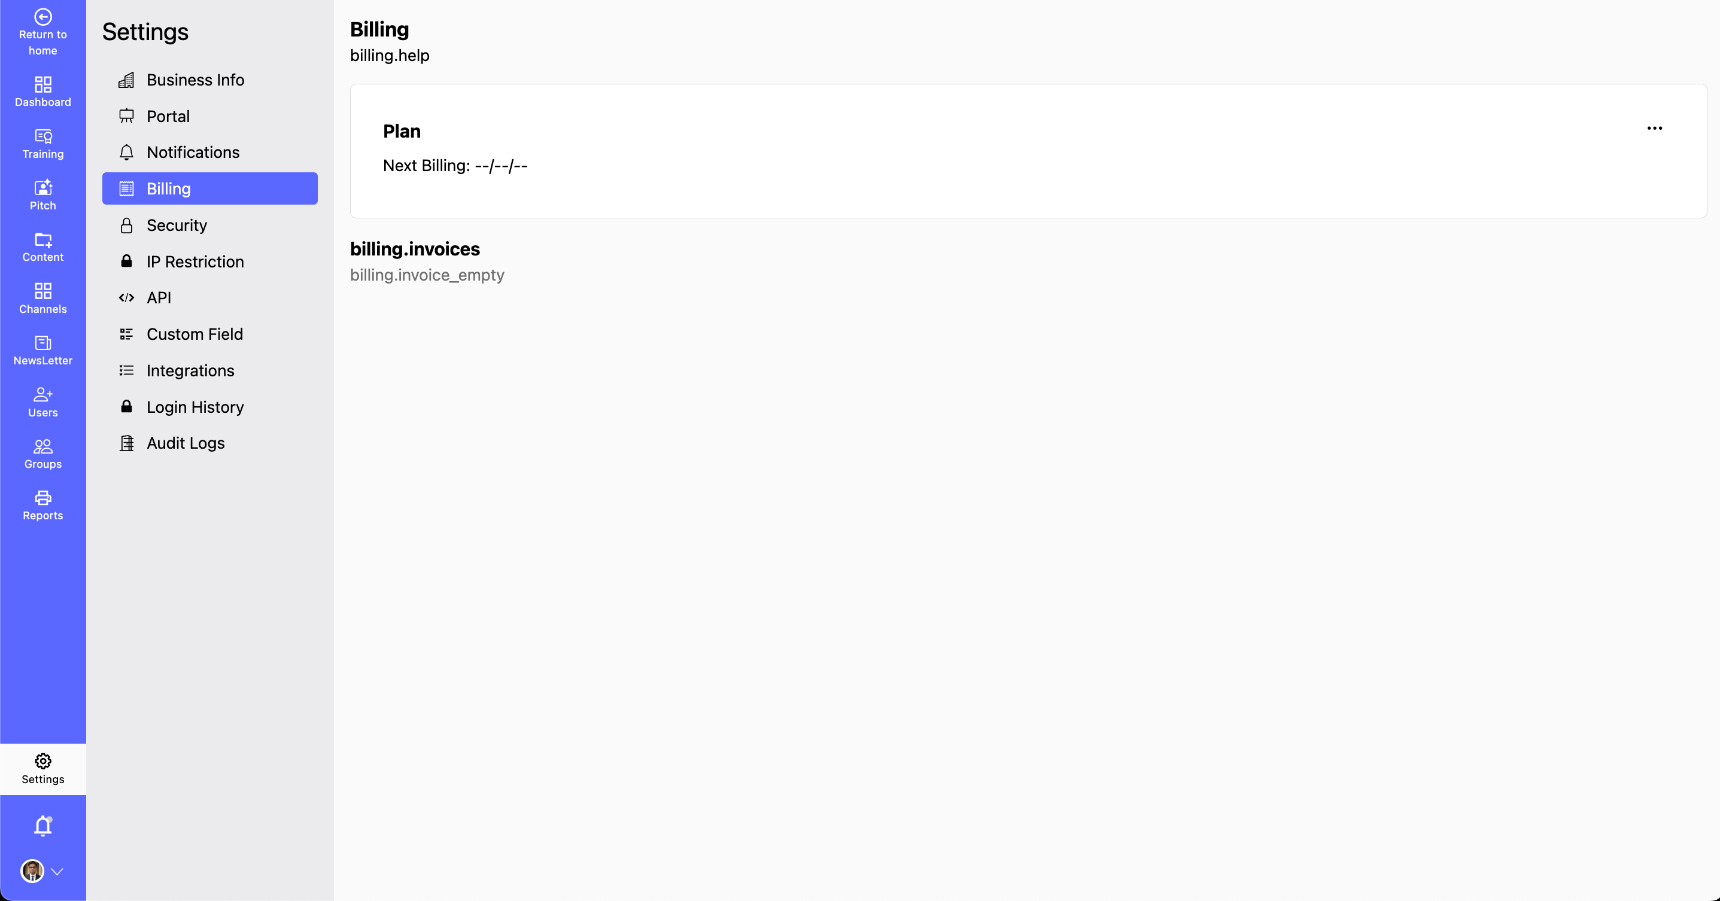
Task: Open the Groups icon in sidebar
Action: click(x=42, y=446)
